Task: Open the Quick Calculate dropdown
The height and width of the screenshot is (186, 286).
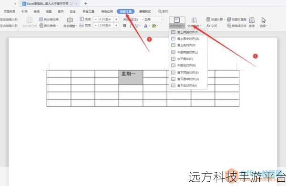Action: point(215,19)
